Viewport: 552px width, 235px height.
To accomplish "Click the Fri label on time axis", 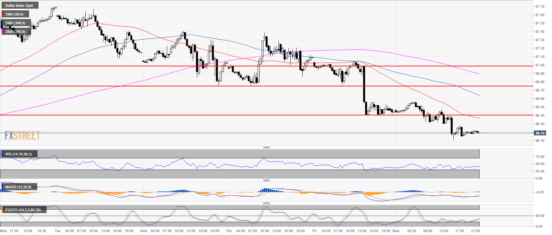I will [314, 231].
